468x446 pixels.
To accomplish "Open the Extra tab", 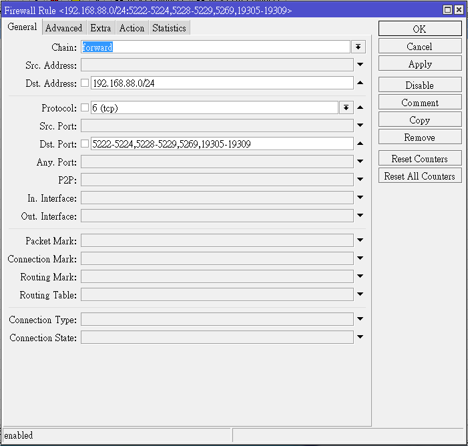I will 101,28.
